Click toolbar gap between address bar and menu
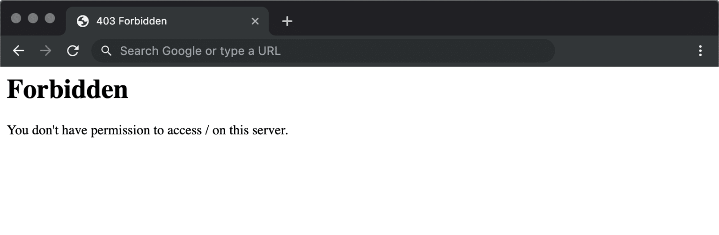The width and height of the screenshot is (719, 235). [x=623, y=51]
